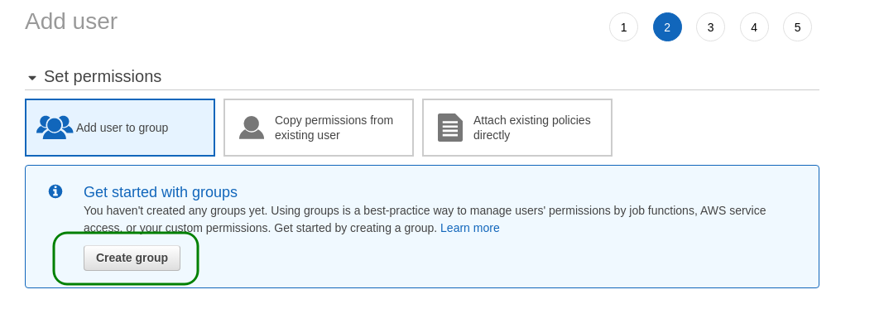Viewport: 884px width, 309px height.
Task: Click the active step 2 indicator
Action: pyautogui.click(x=667, y=27)
